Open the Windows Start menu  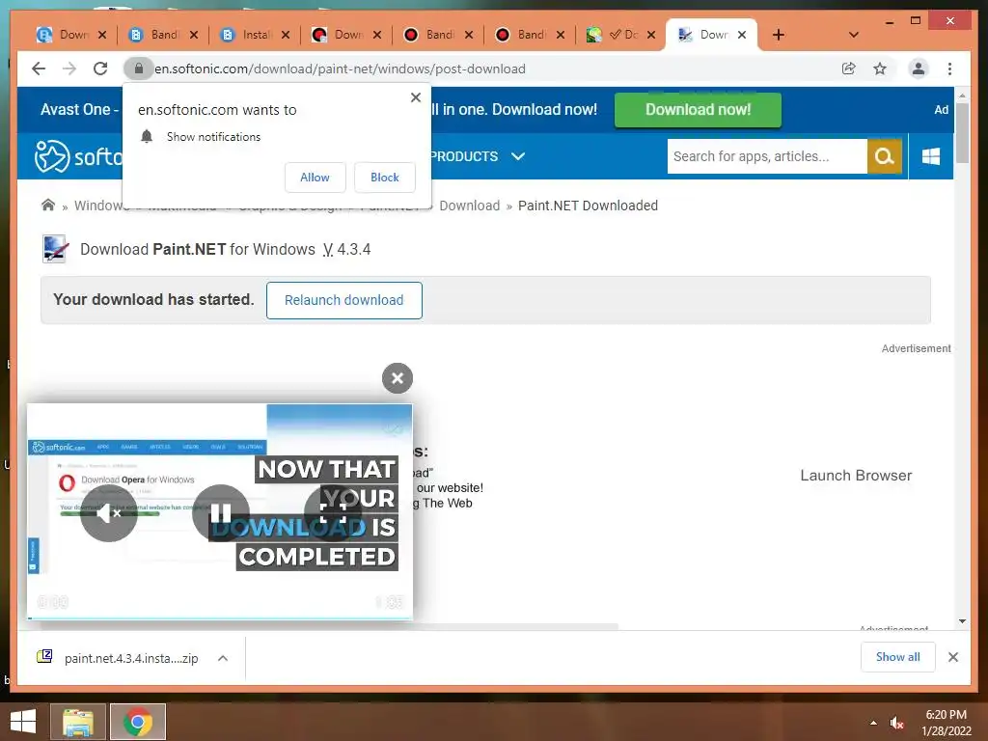pos(23,722)
